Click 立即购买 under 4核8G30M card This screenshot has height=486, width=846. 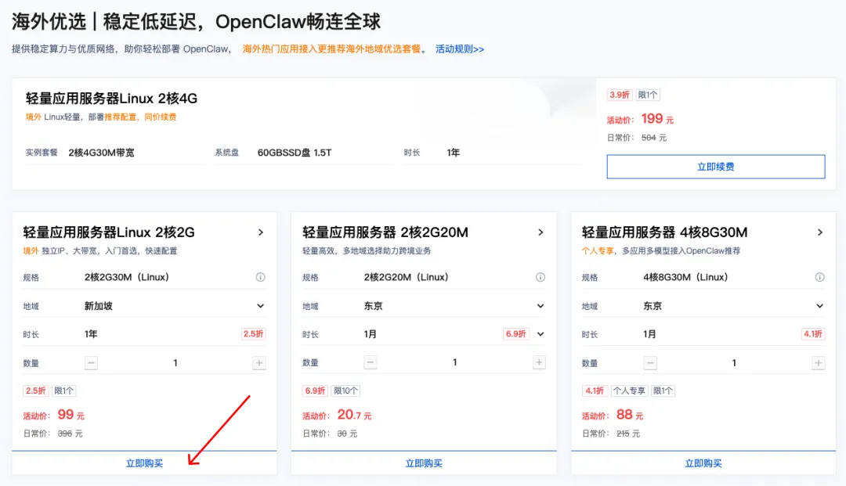pos(703,463)
